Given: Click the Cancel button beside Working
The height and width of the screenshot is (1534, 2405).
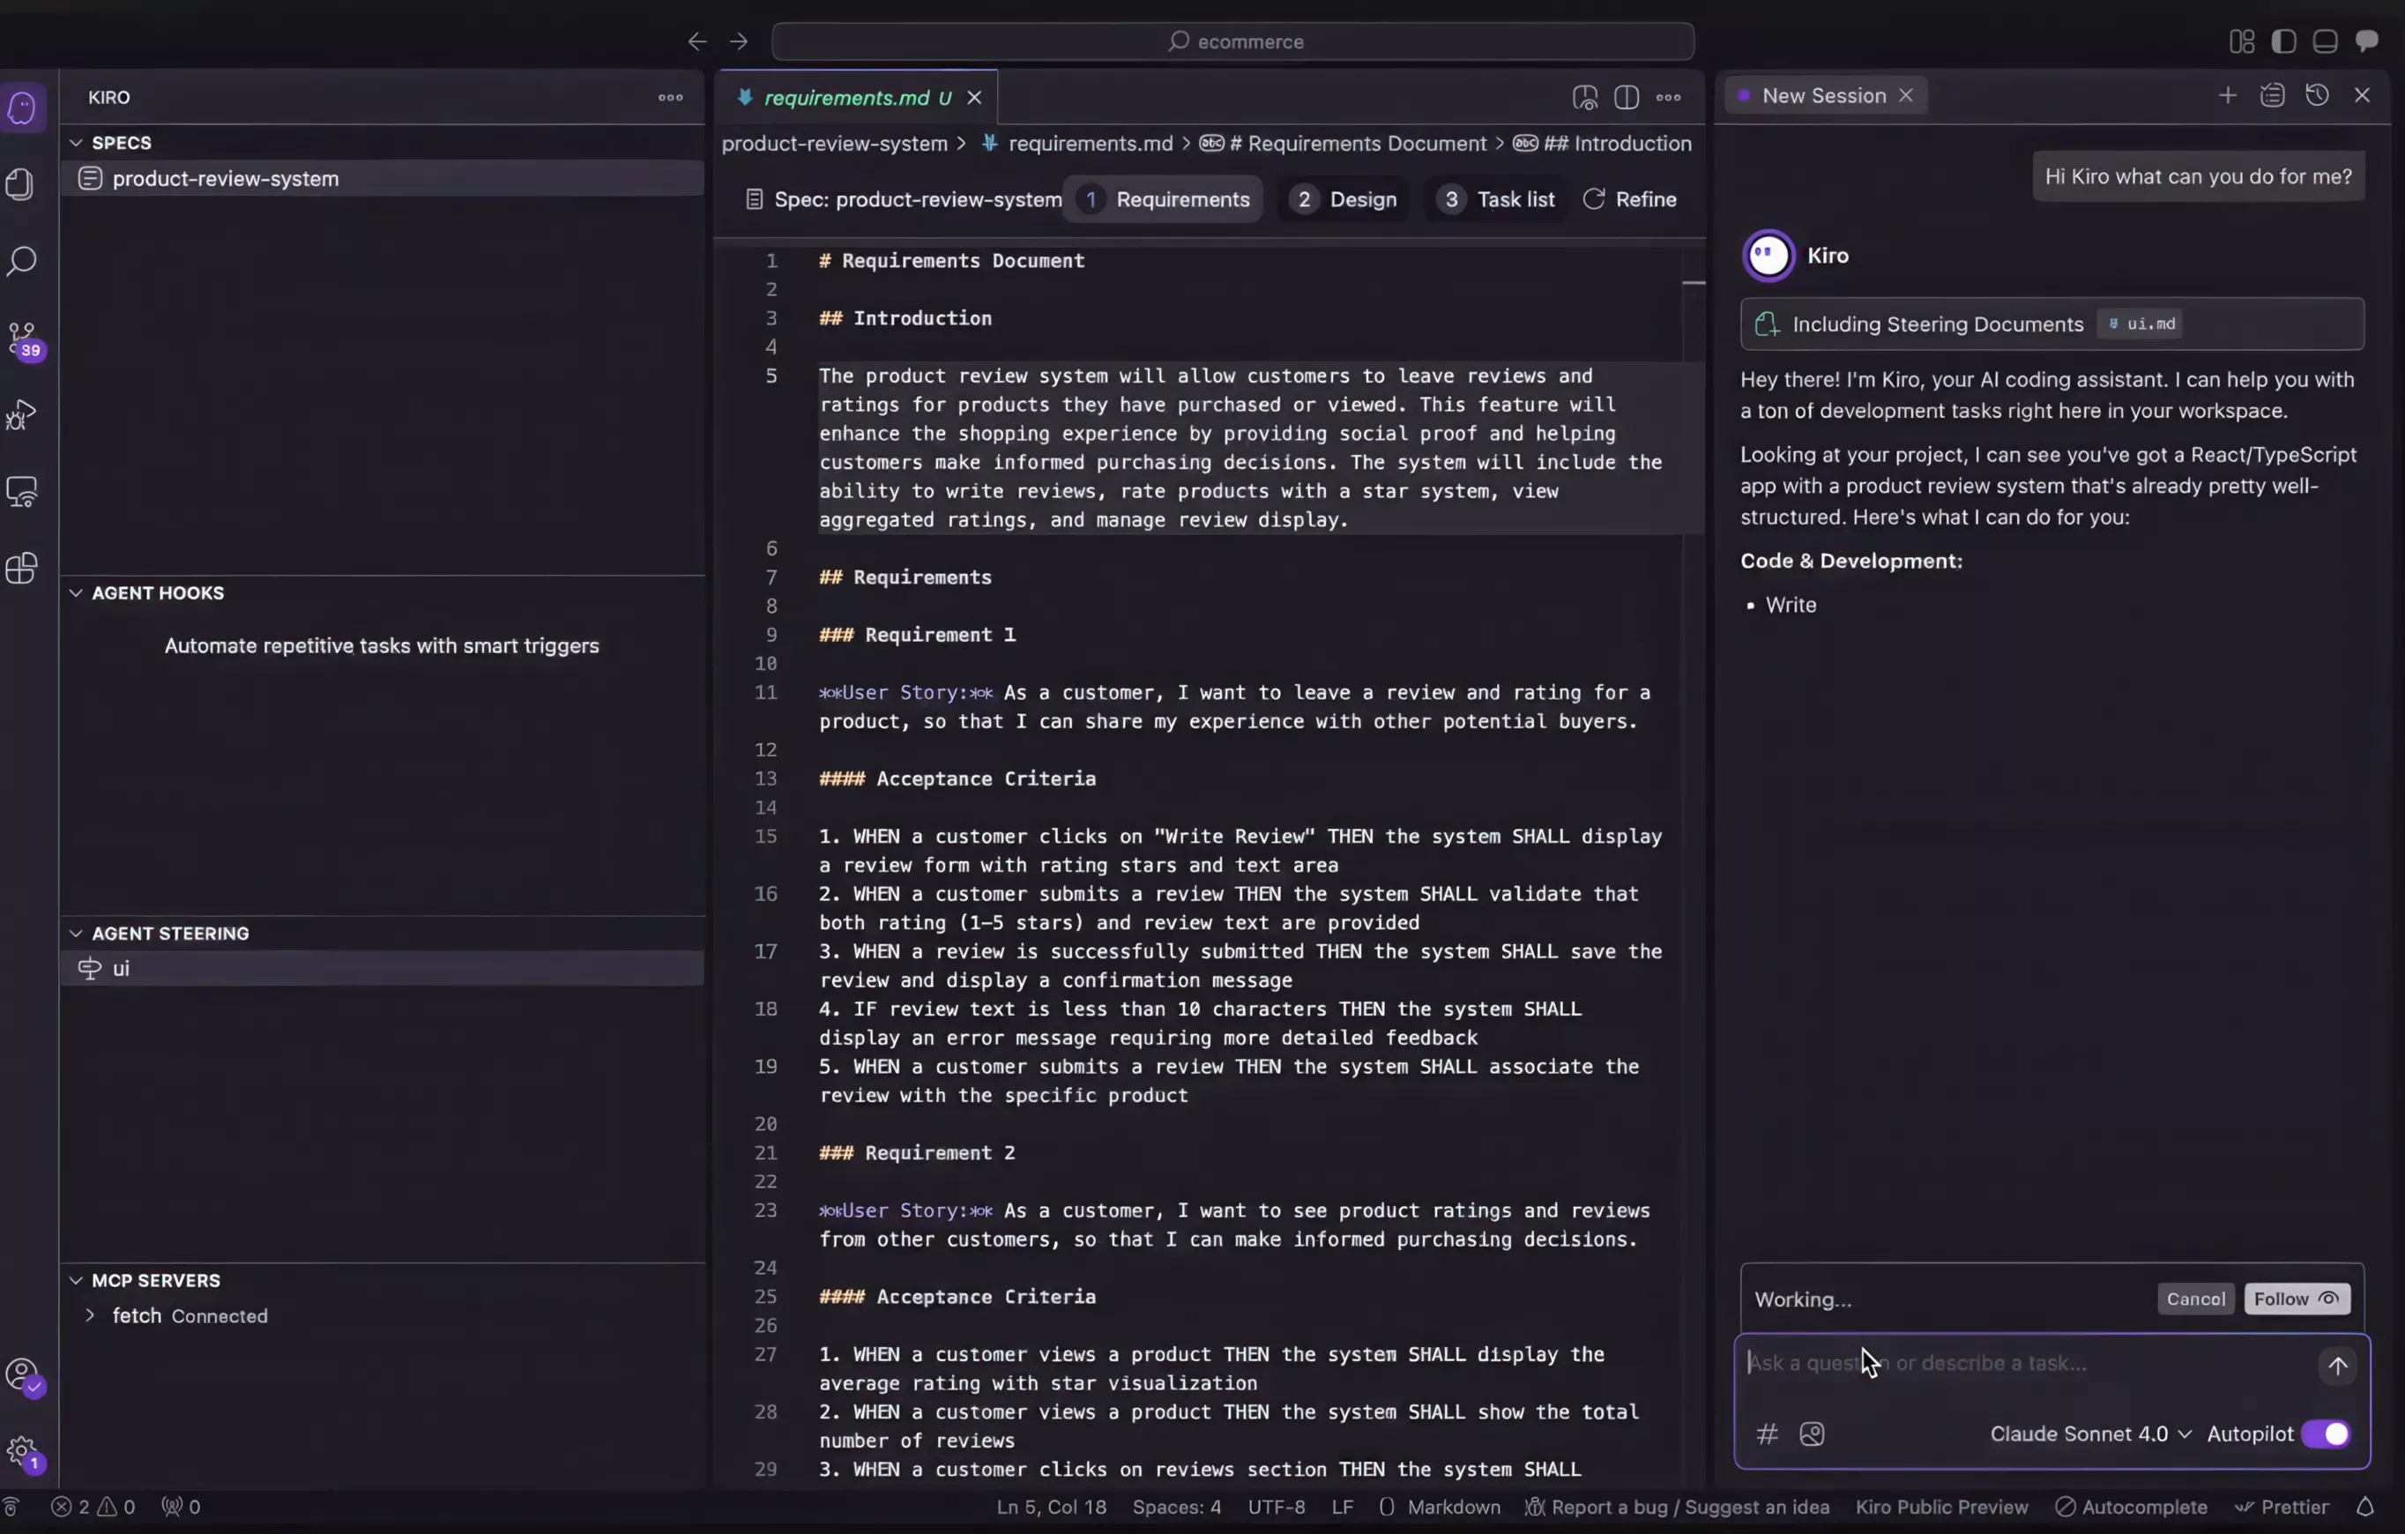Looking at the screenshot, I should [x=2194, y=1299].
